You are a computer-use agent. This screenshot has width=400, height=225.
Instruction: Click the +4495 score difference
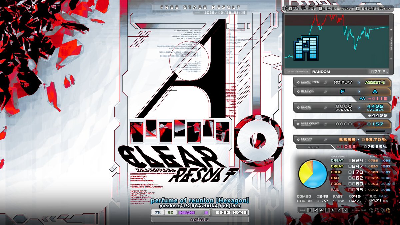(x=377, y=115)
